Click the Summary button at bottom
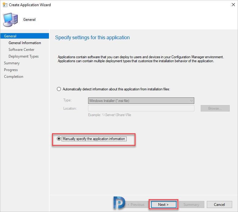238x212 pixels. click(x=191, y=205)
